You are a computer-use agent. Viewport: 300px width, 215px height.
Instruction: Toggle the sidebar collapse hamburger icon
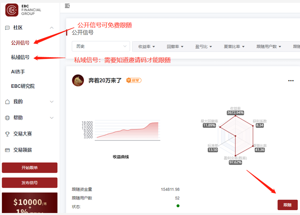(x=67, y=6)
